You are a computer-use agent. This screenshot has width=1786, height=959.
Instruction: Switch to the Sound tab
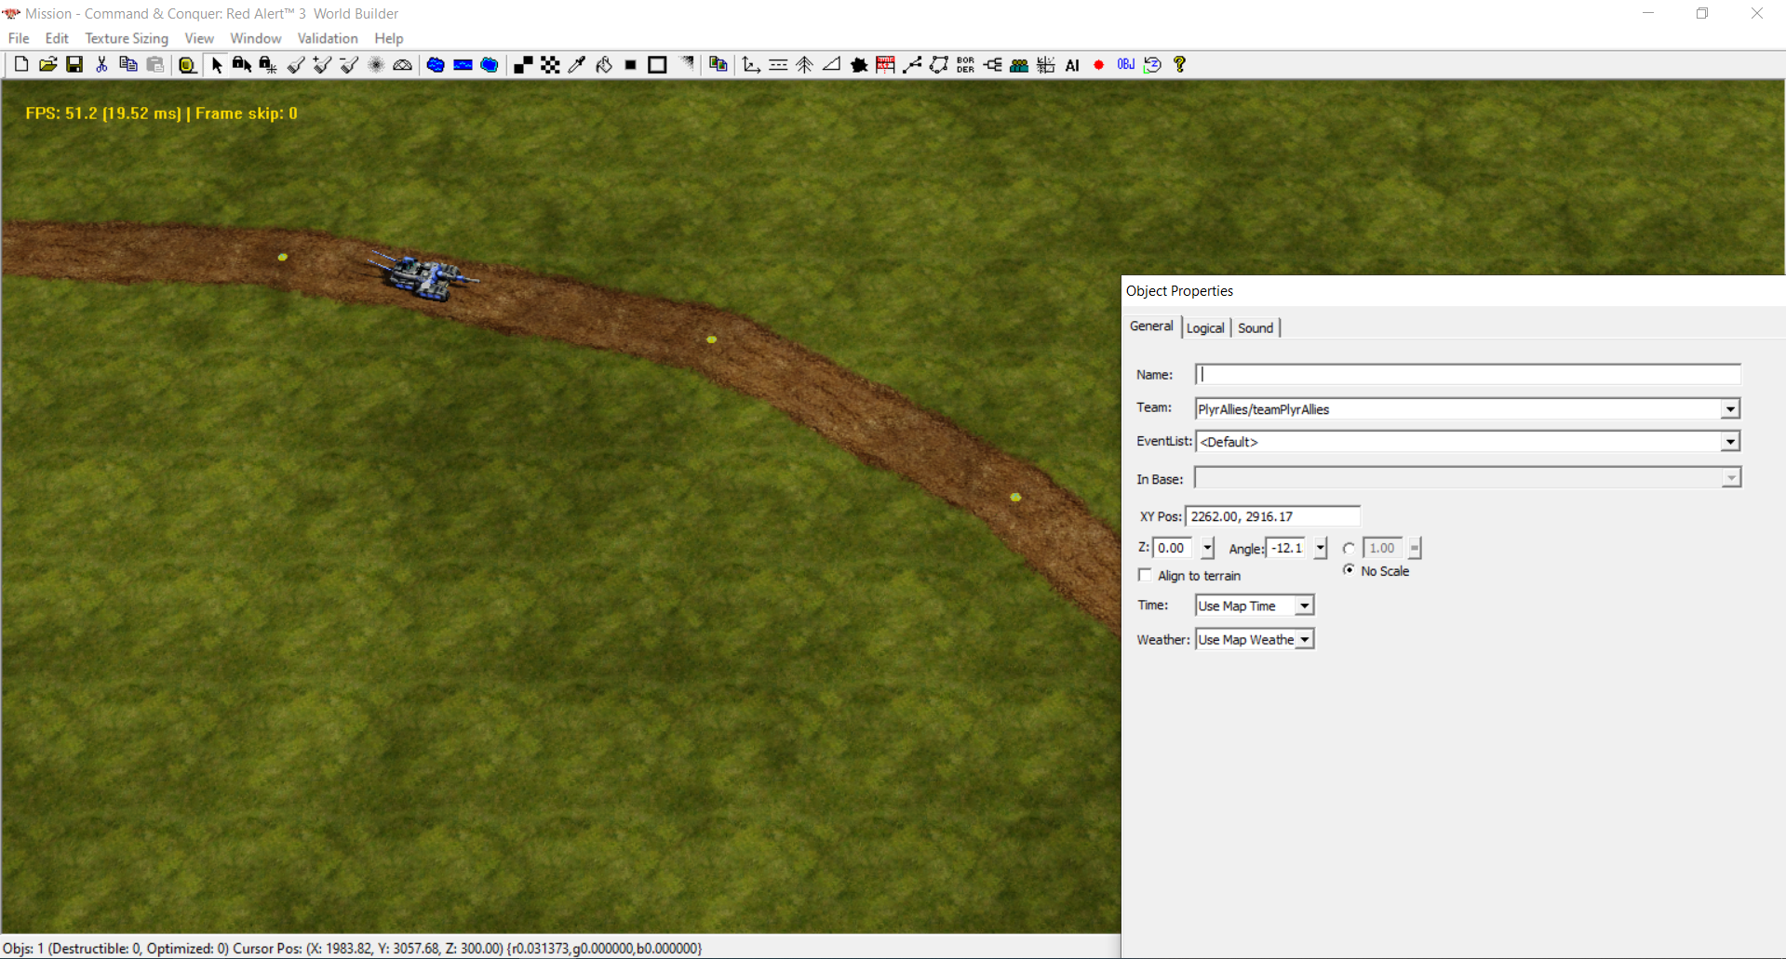[1256, 328]
